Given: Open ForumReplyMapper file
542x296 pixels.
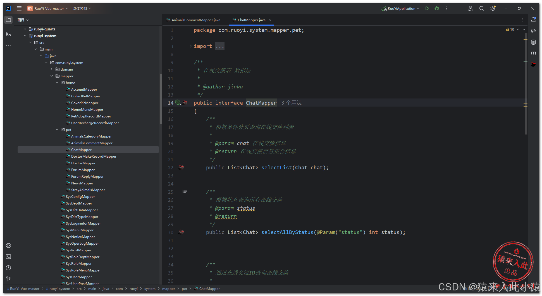Looking at the screenshot, I should coord(87,176).
